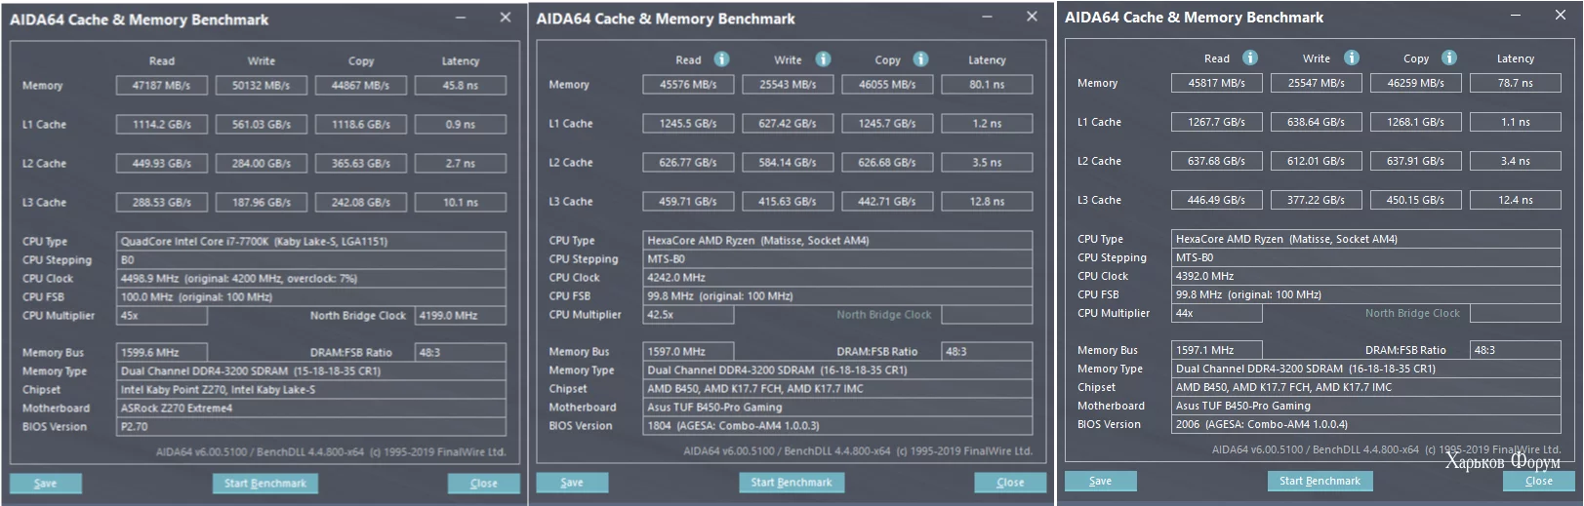
Task: Select the memory read value 47187 MB/s
Action: (162, 86)
